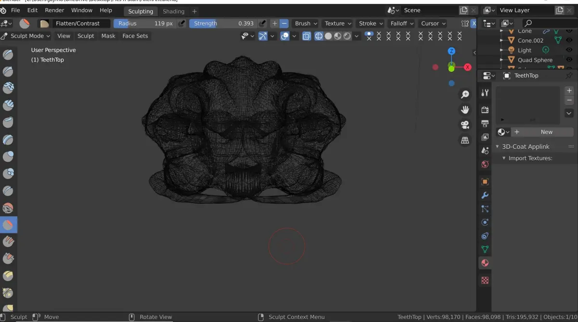This screenshot has width=578, height=322.
Task: Toggle Radius pressure sensitivity
Action: [x=182, y=23]
